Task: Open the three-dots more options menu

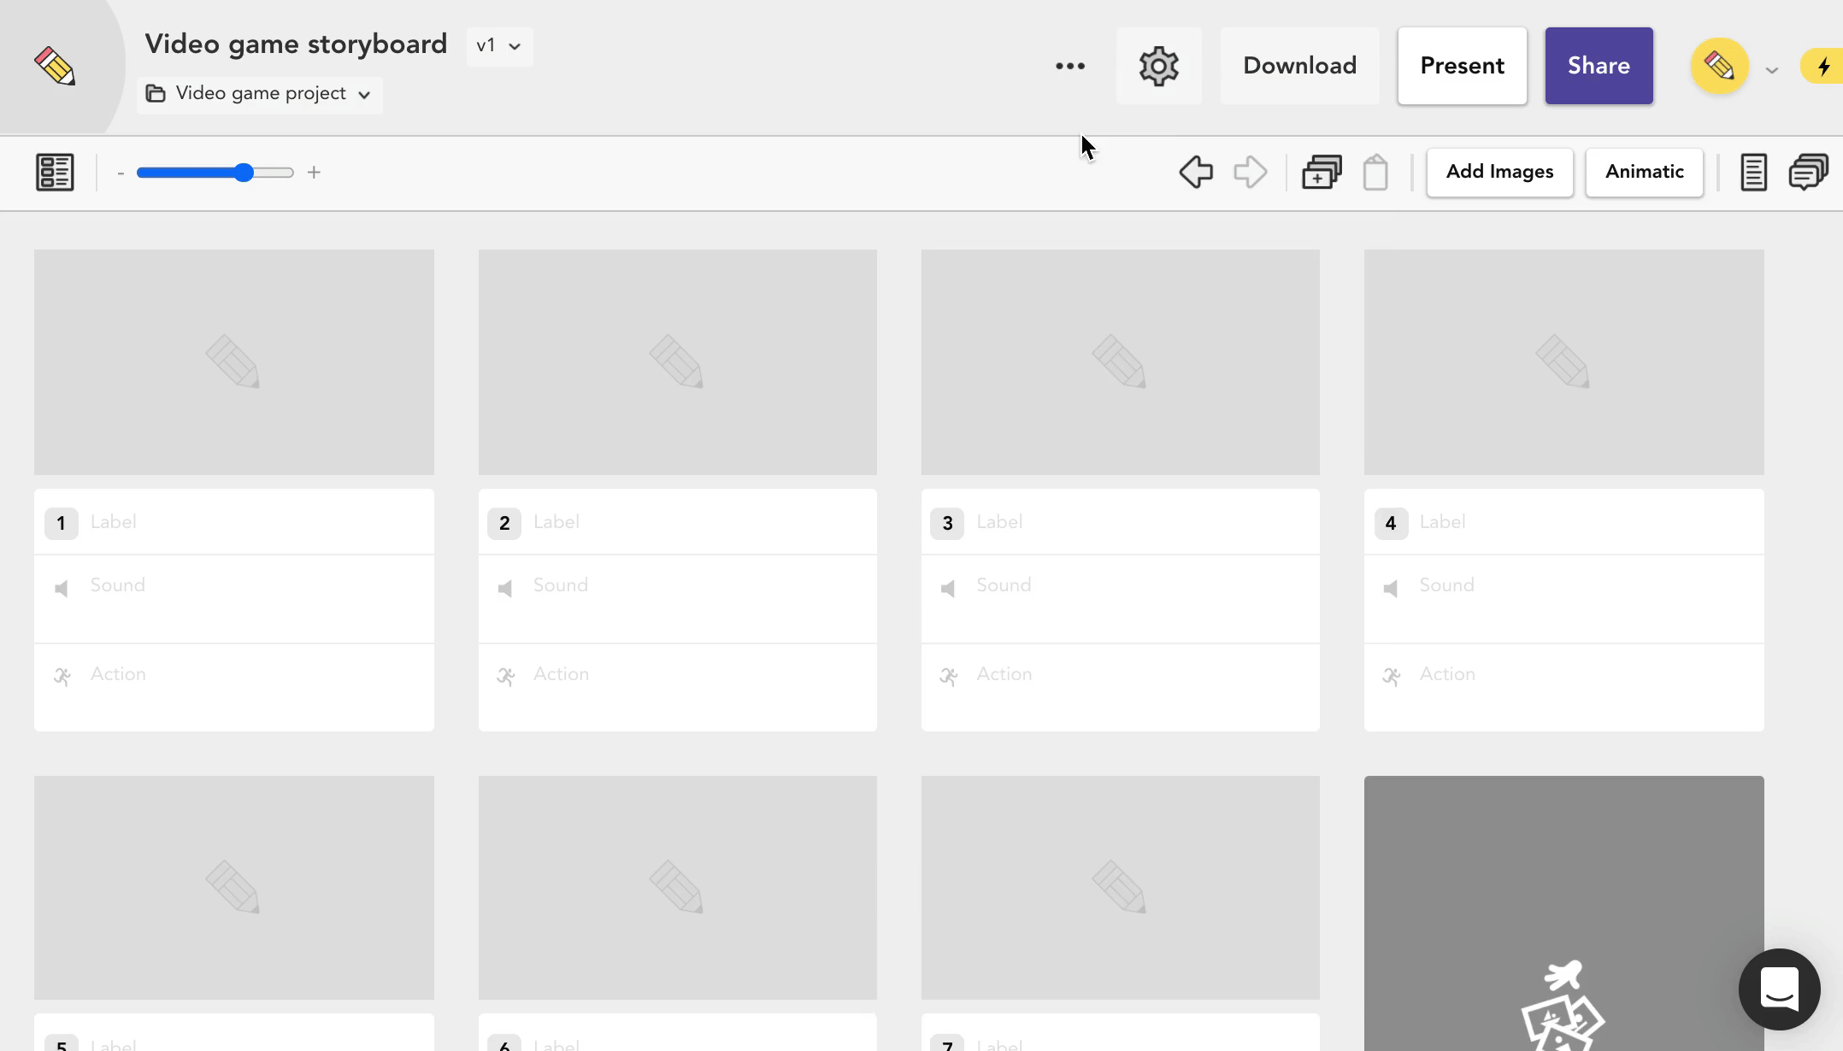Action: coord(1069,66)
